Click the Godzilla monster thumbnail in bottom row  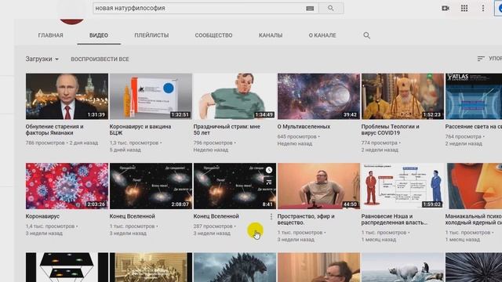point(235,267)
